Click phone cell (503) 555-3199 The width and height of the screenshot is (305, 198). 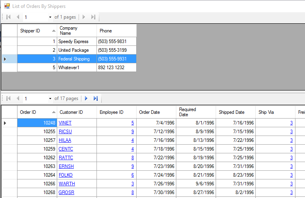tap(116, 50)
